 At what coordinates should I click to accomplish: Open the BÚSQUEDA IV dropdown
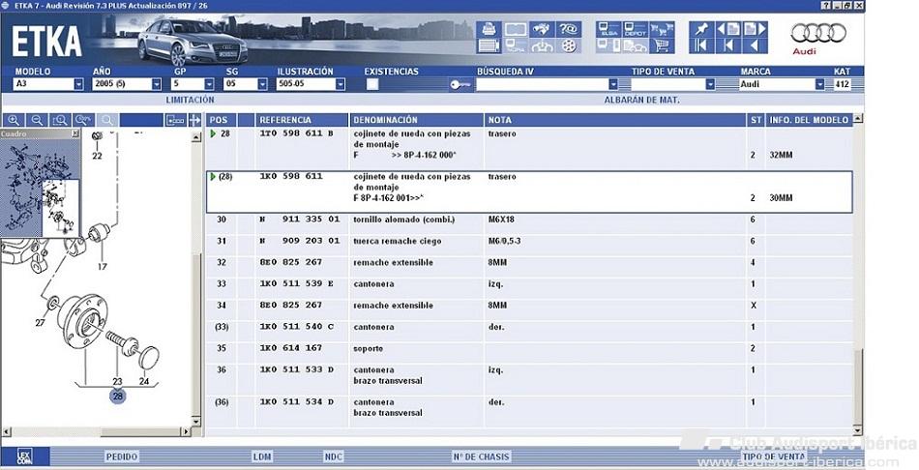point(613,84)
